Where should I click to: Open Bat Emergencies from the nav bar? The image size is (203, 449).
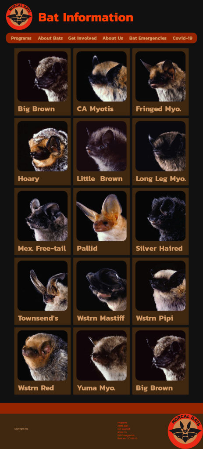(x=148, y=38)
